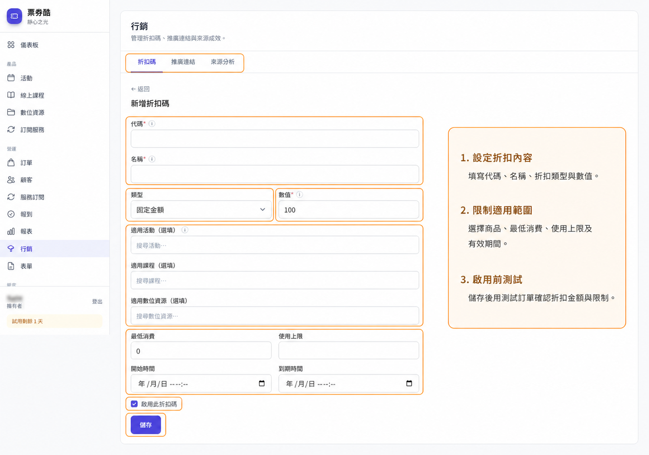Viewport: 649px width, 455px height.
Task: Open the 儀表板 dashboard icon
Action: point(11,45)
